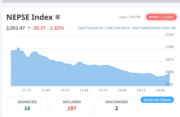The width and height of the screenshot is (180, 117).
Task: Click the 11:15 time label on chart
Action: click(27, 90)
